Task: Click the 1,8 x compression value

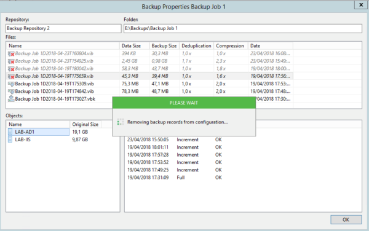Action: [221, 69]
